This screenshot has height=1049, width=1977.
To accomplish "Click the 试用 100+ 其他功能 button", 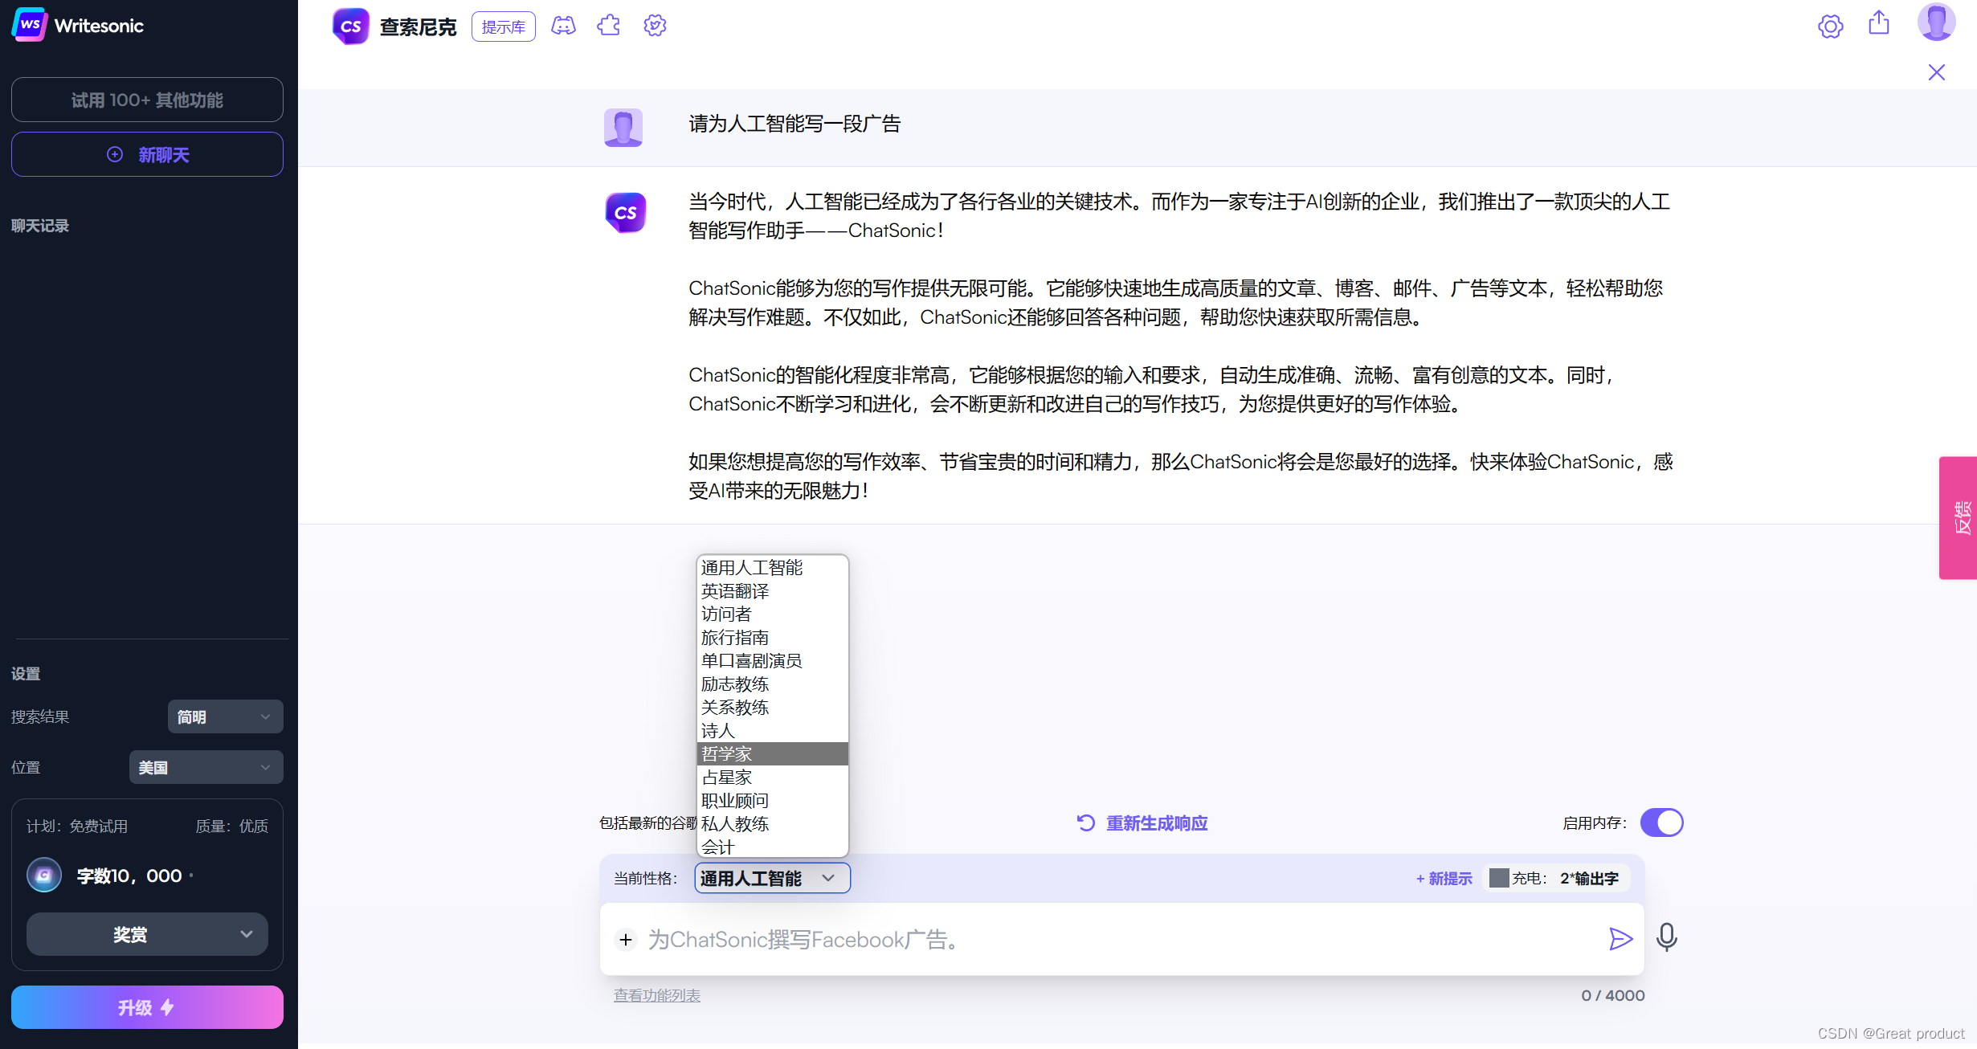I will pyautogui.click(x=147, y=100).
